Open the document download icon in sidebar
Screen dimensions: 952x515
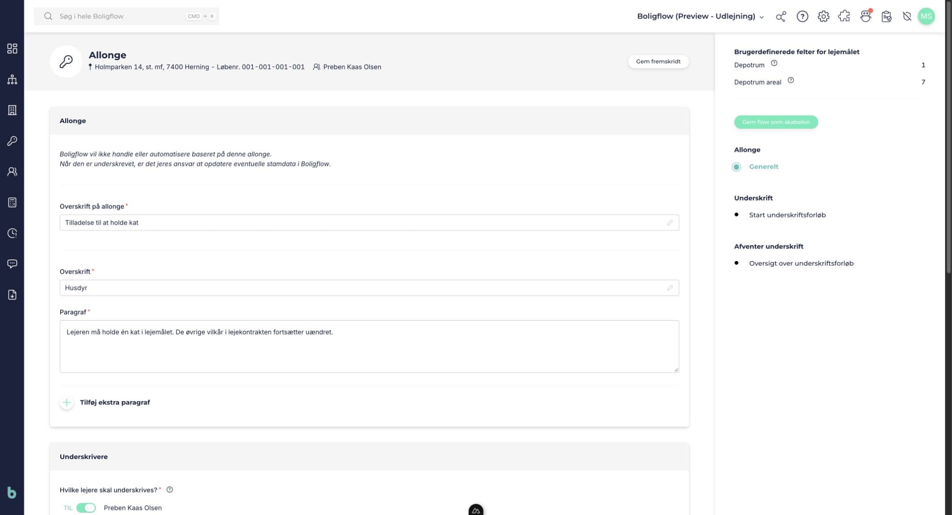point(12,295)
